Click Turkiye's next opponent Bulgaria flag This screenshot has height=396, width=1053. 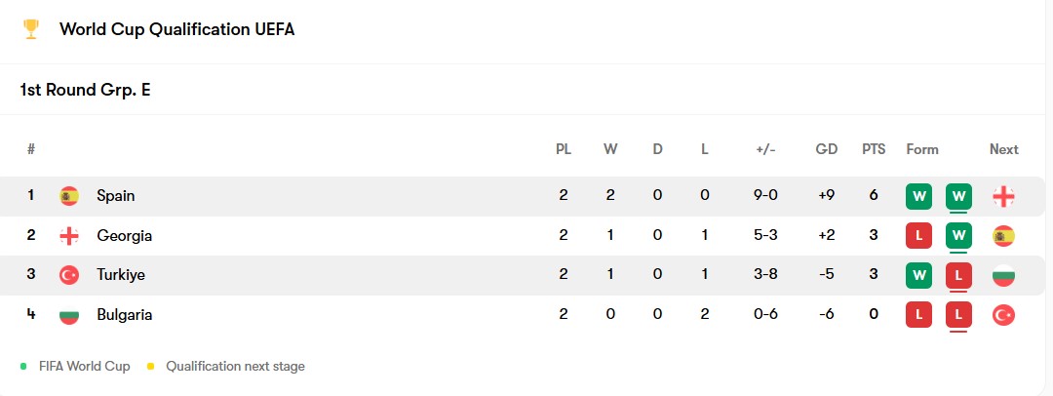pyautogui.click(x=1003, y=275)
